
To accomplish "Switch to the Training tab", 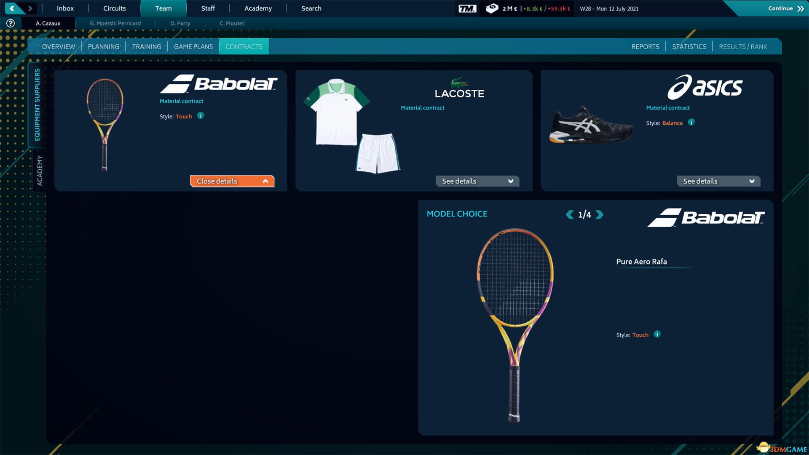I will coord(147,46).
